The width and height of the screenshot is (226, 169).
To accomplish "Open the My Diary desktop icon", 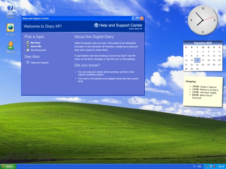I will pos(10,30).
